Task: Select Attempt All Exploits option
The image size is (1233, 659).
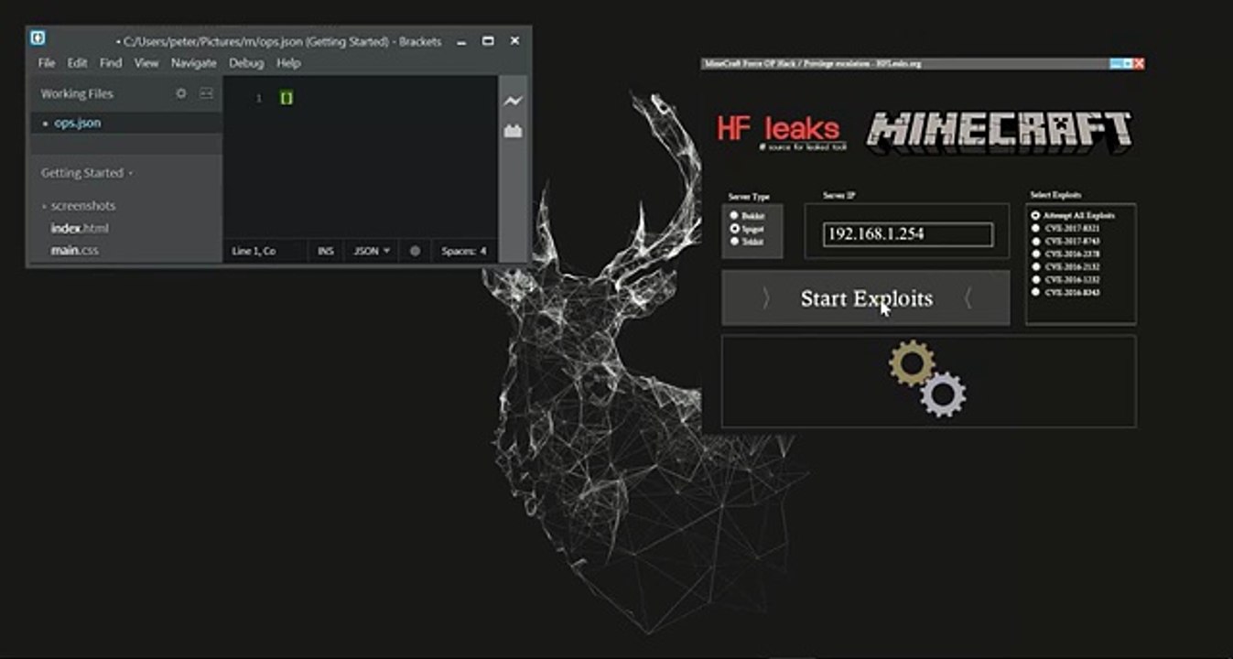Action: 1035,216
